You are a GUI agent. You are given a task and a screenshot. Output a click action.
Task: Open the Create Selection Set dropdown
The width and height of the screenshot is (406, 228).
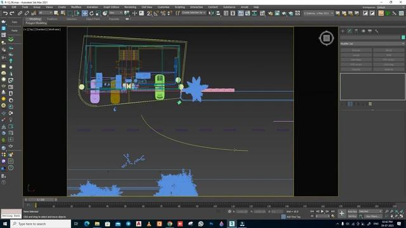tap(193, 13)
